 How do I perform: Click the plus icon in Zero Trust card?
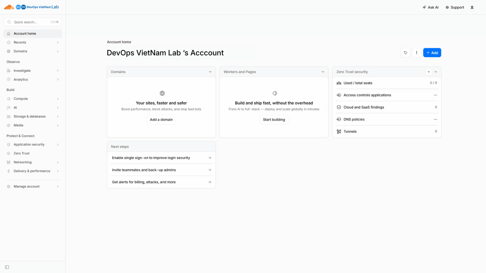coord(429,72)
